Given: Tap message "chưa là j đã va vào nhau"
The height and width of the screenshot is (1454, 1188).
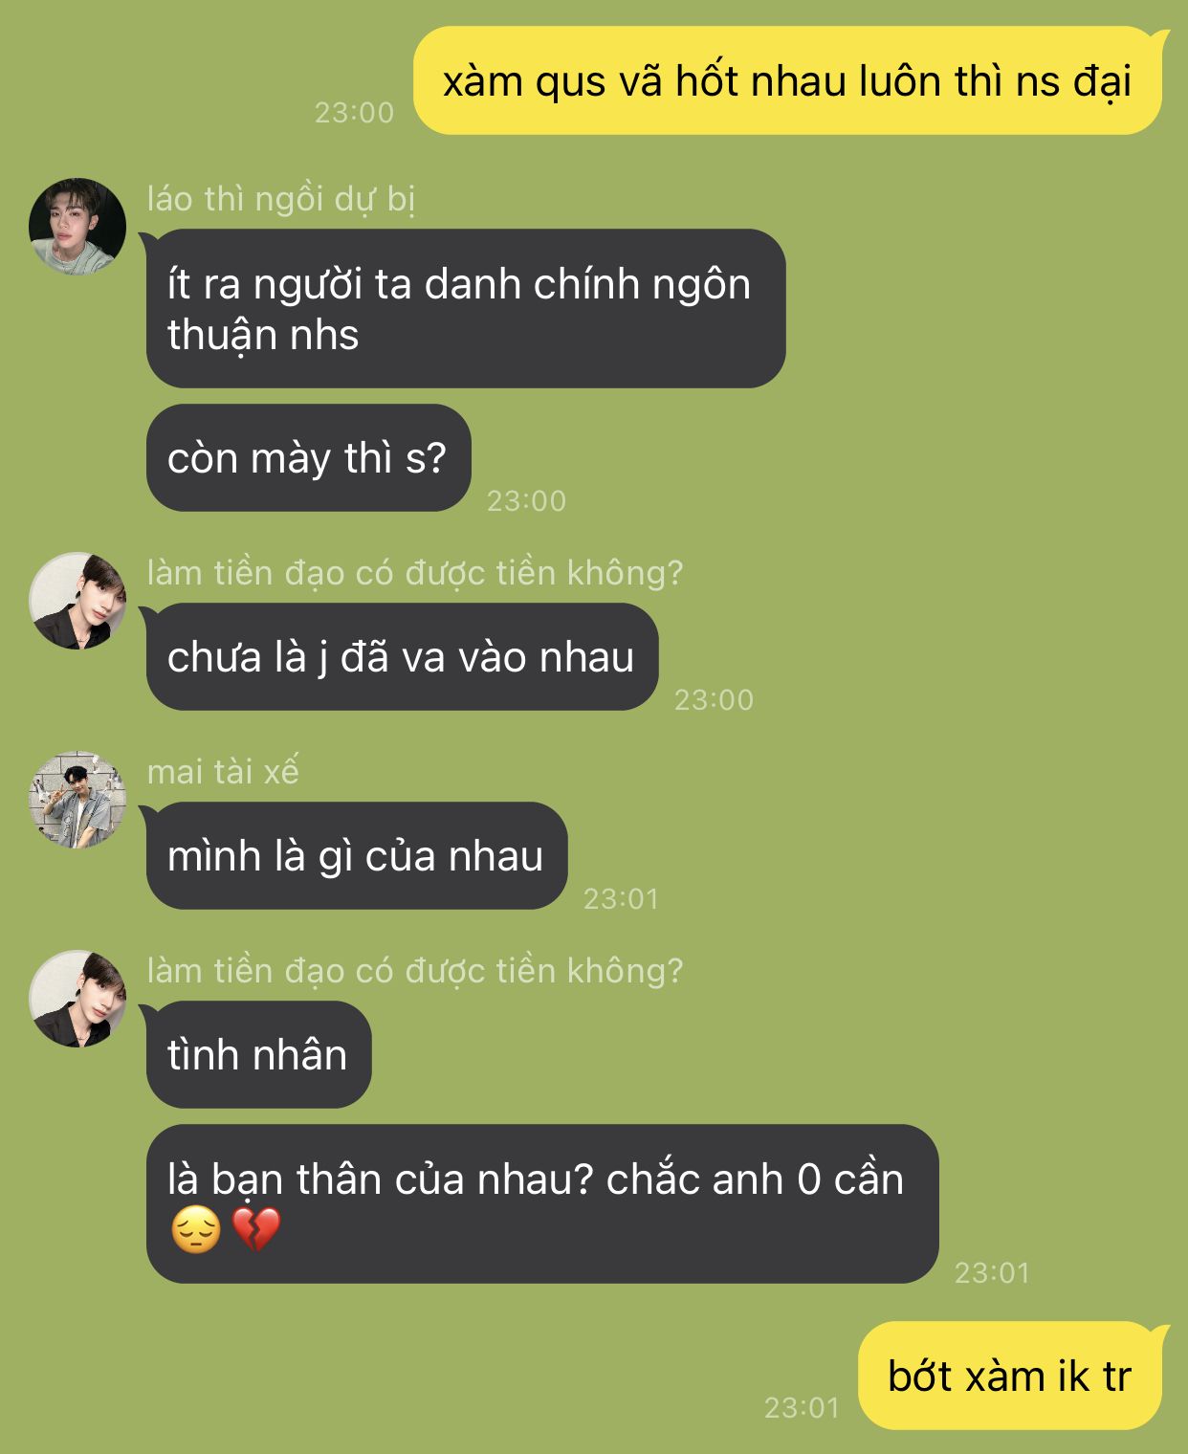Looking at the screenshot, I should pyautogui.click(x=400, y=657).
